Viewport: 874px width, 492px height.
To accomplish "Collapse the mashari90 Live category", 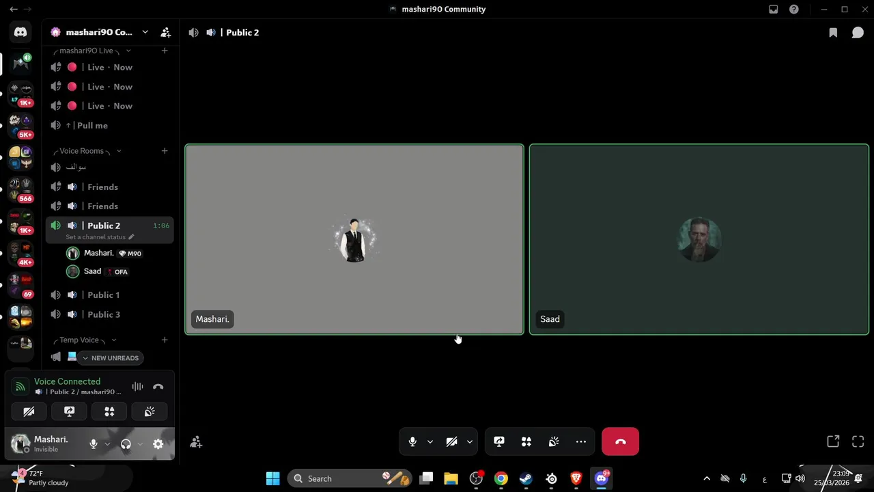I will (x=128, y=51).
